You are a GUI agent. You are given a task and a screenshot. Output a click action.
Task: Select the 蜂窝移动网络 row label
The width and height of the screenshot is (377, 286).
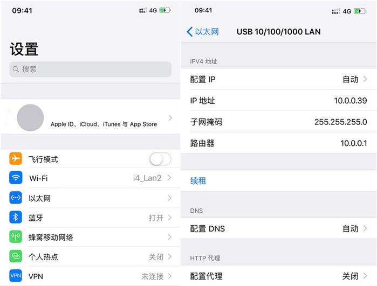pyautogui.click(x=51, y=237)
